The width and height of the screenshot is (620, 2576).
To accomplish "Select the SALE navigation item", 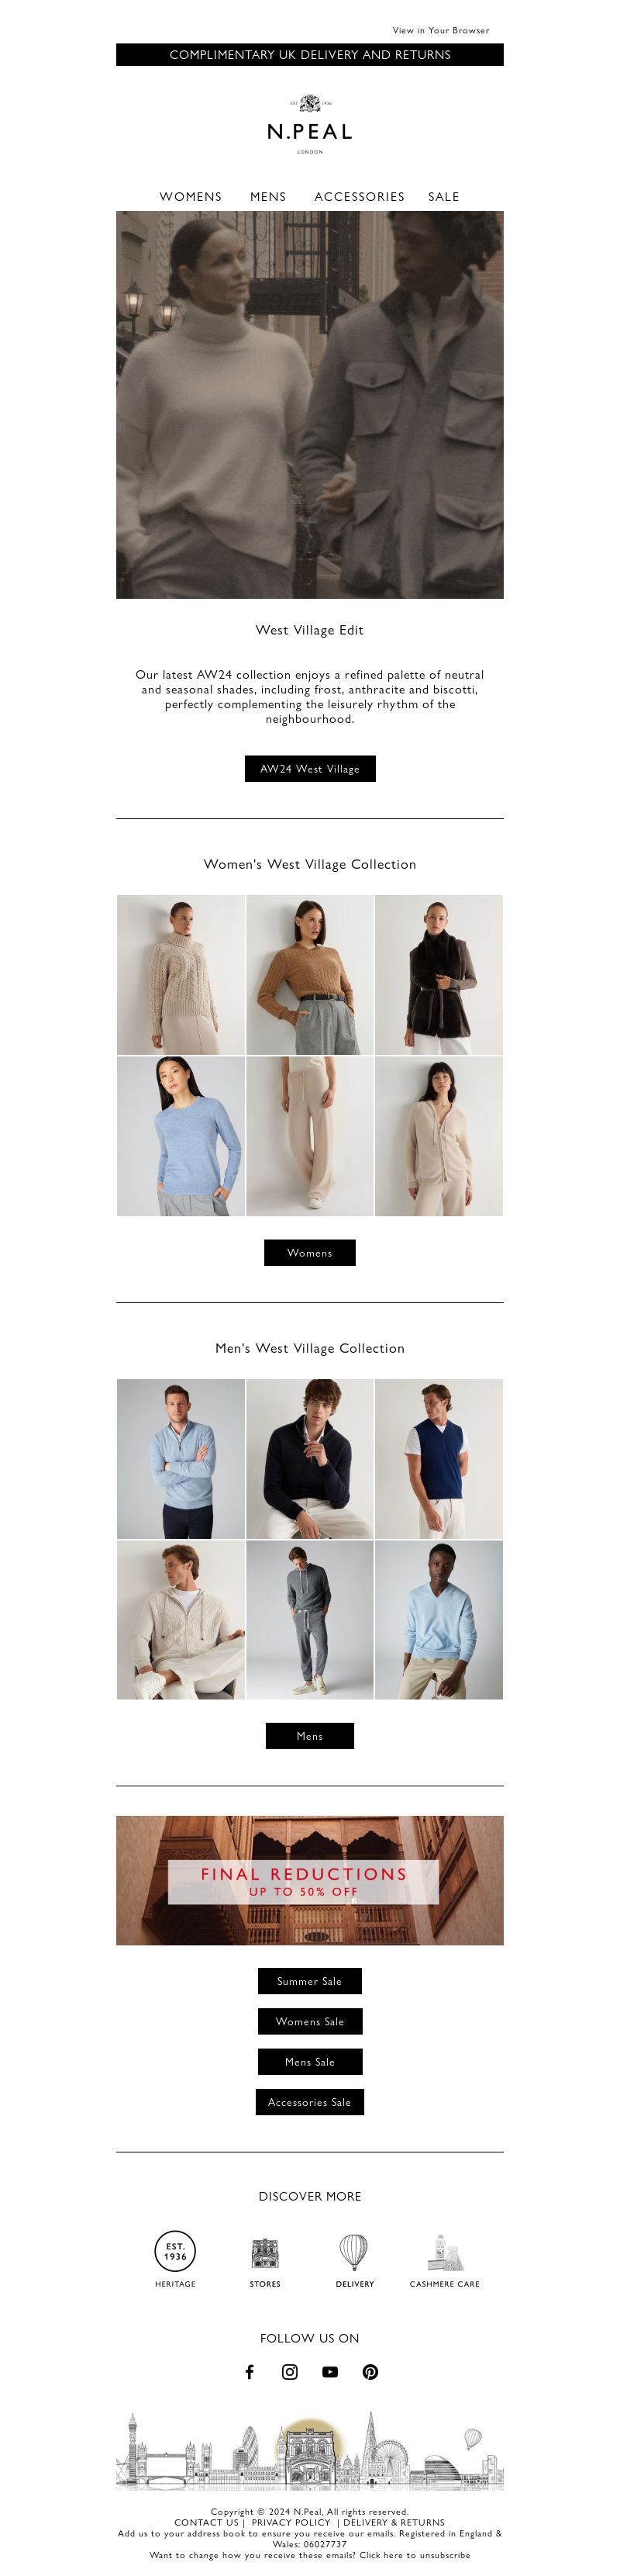I will pyautogui.click(x=444, y=197).
